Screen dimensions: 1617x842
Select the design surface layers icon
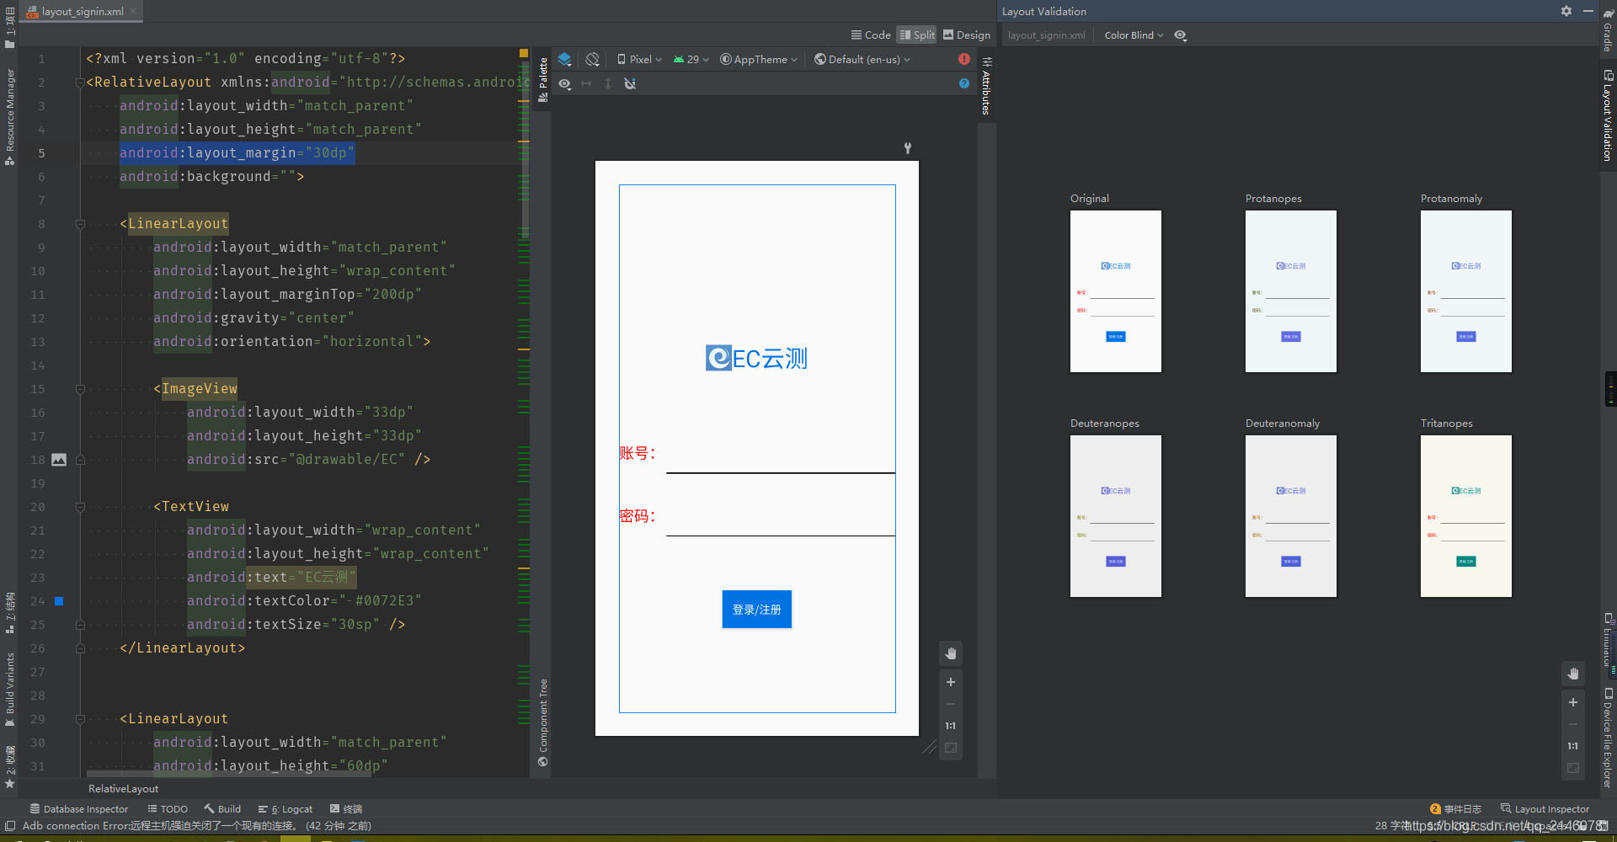[564, 59]
